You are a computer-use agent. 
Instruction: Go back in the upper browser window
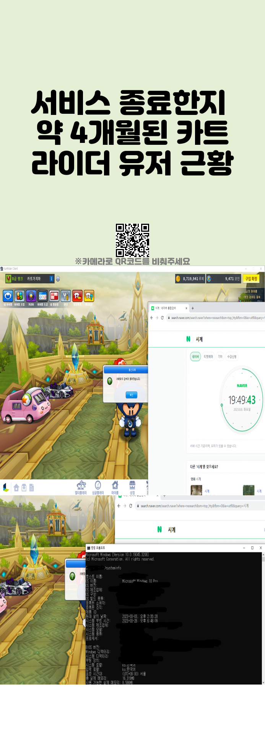151,318
